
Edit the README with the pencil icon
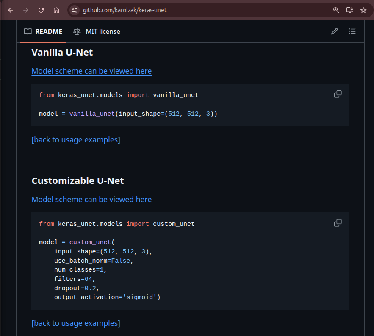(335, 31)
